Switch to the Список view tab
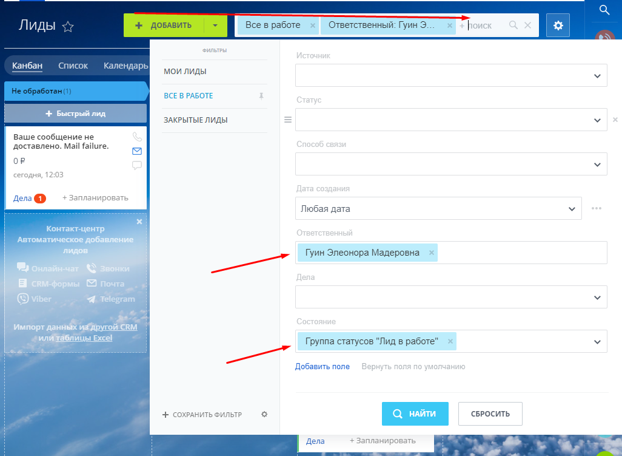 pyautogui.click(x=73, y=66)
